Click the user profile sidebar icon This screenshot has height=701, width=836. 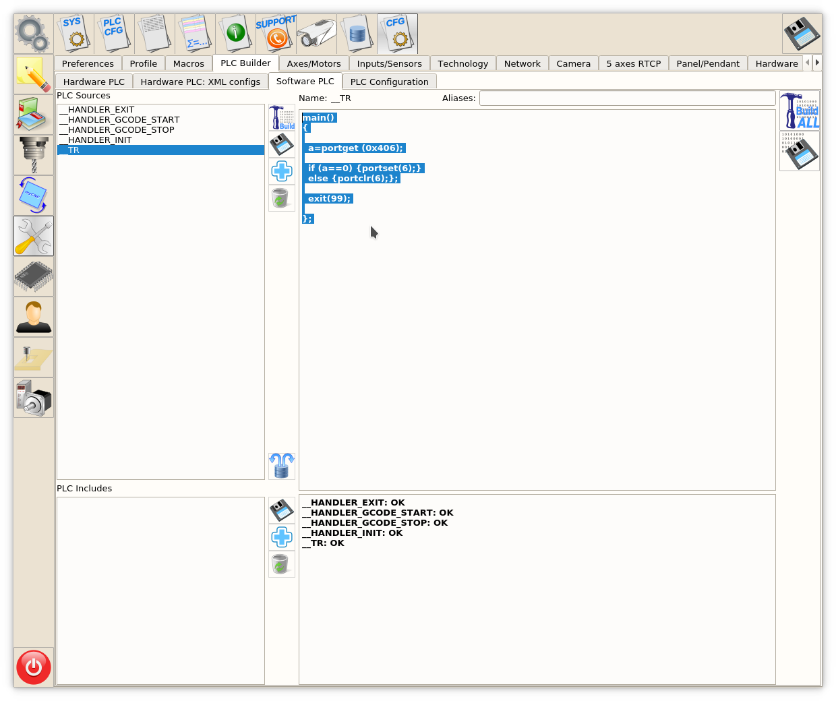click(34, 317)
